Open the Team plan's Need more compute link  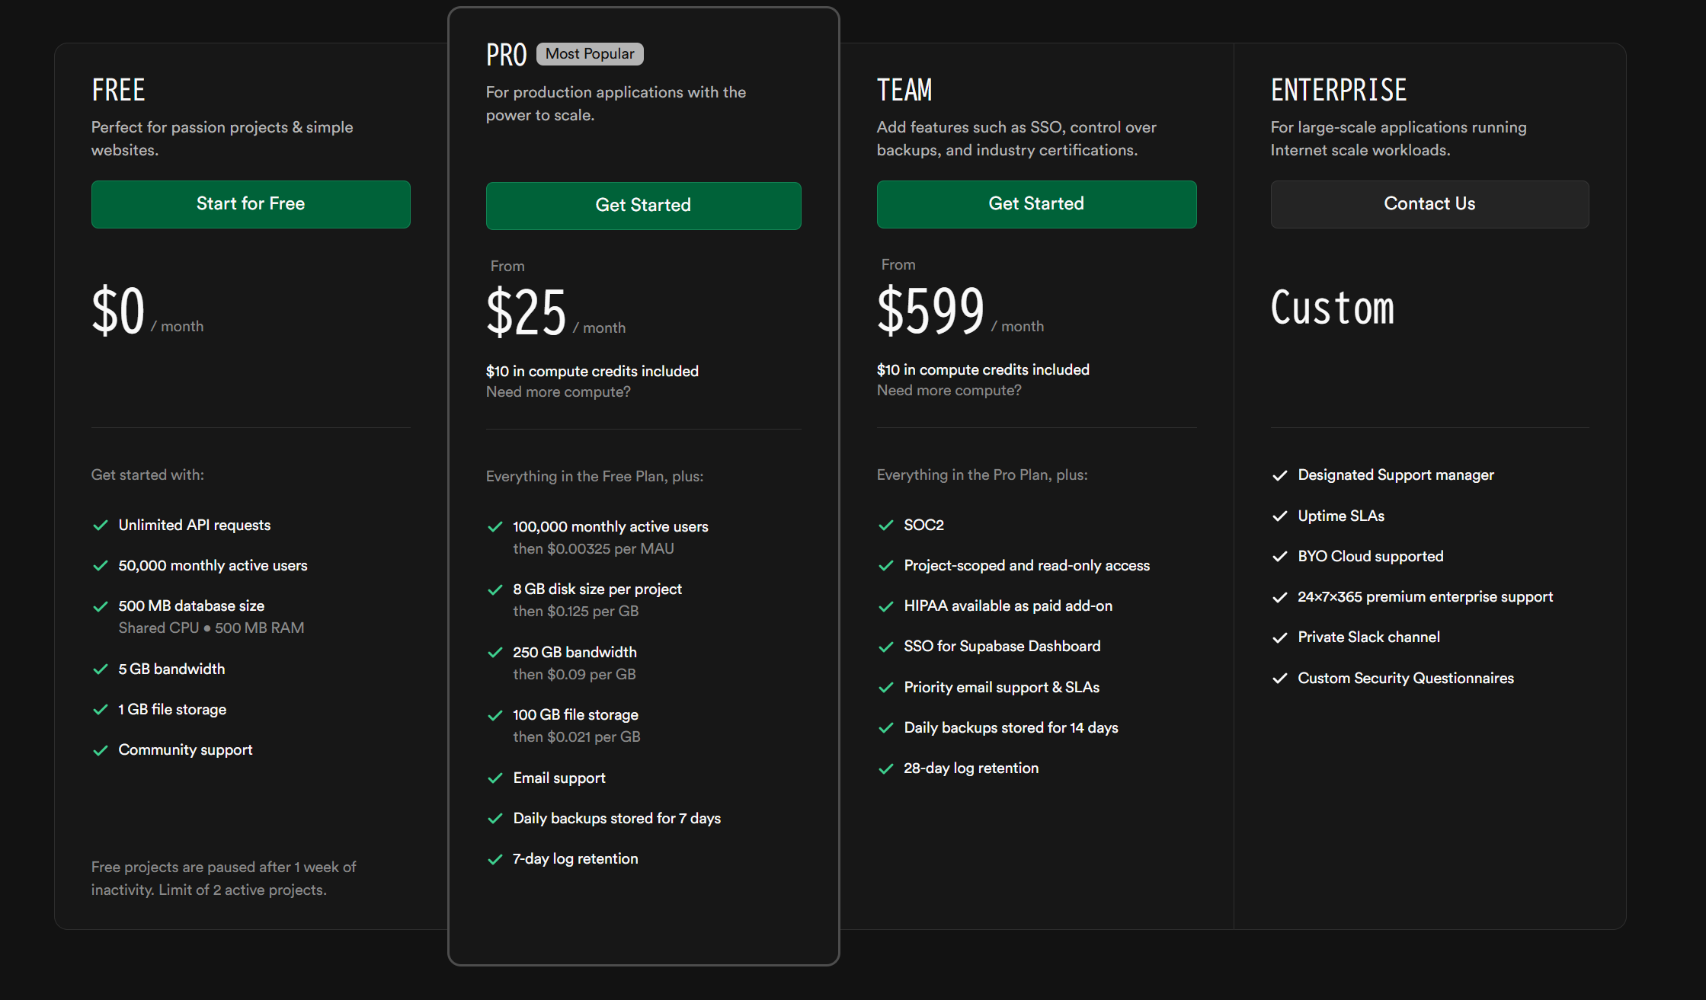pyautogui.click(x=949, y=391)
